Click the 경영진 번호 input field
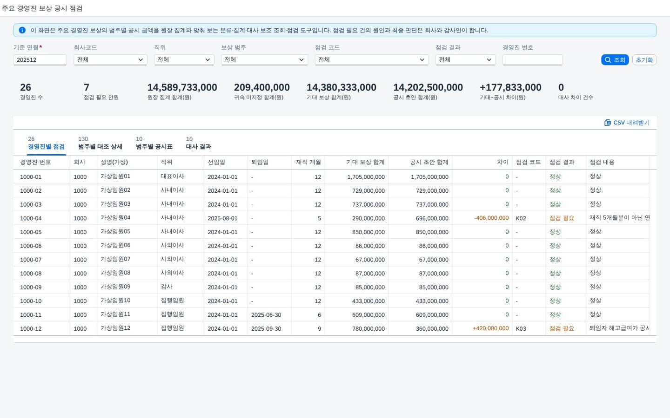670x418 pixels. click(x=532, y=60)
